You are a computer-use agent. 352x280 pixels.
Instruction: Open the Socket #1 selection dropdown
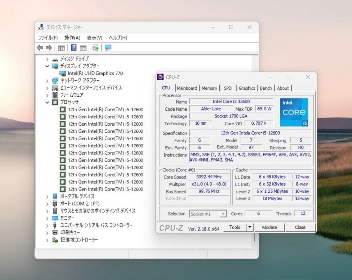click(223, 214)
